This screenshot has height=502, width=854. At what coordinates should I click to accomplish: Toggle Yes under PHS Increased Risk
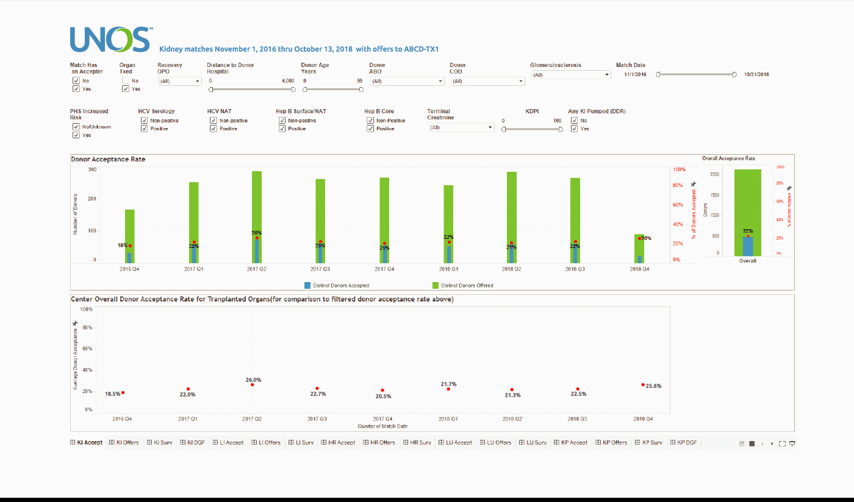76,135
